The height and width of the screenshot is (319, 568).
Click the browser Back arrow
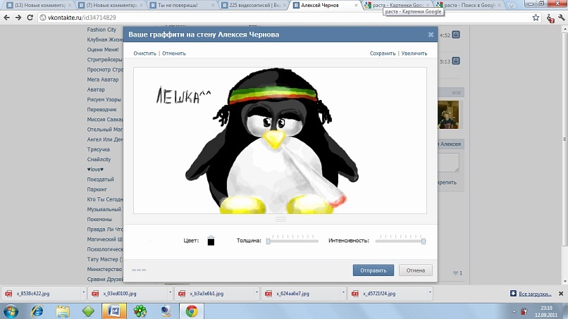coord(6,18)
